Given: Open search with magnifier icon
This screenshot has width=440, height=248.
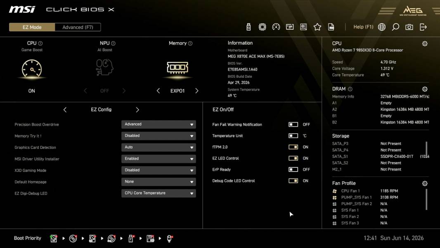Looking at the screenshot, I should click(395, 27).
